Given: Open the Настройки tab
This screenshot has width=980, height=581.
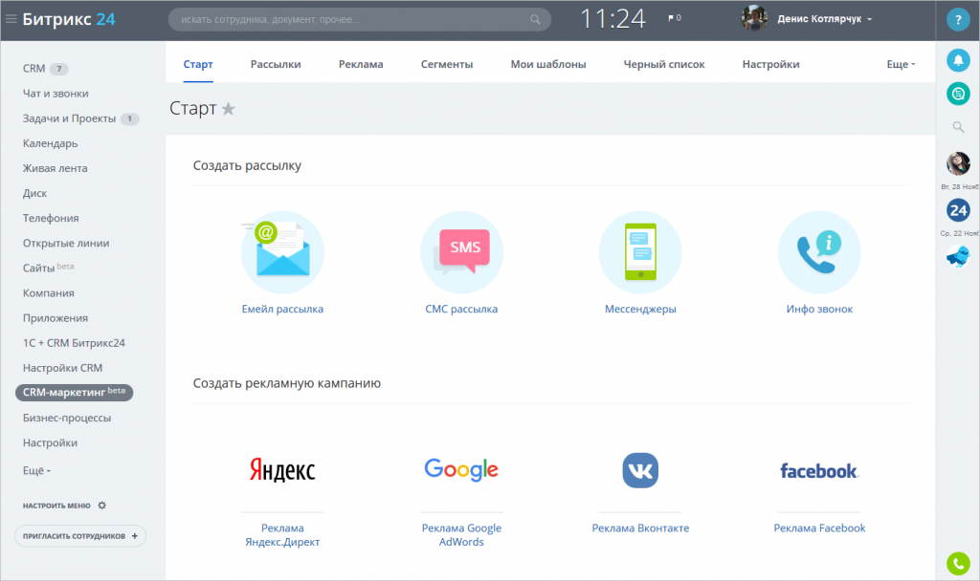Looking at the screenshot, I should coord(770,64).
